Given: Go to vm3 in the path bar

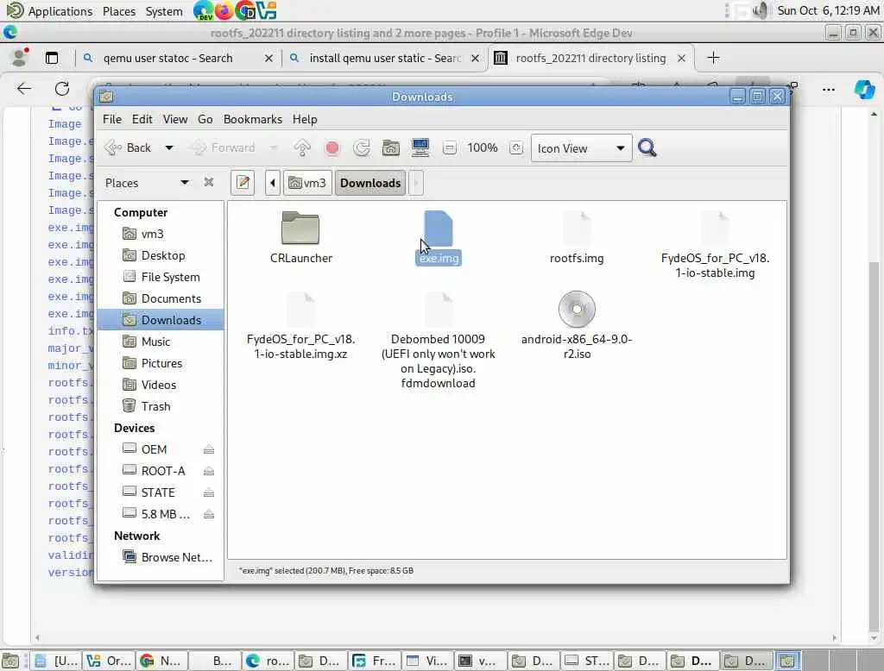Looking at the screenshot, I should 307,183.
